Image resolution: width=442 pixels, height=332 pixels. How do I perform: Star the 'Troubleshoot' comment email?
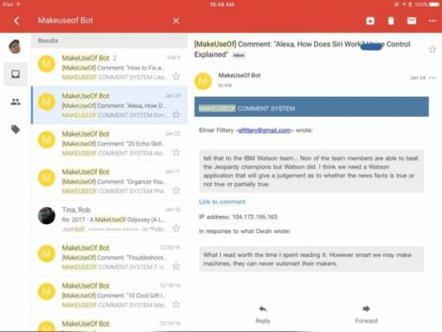(176, 266)
